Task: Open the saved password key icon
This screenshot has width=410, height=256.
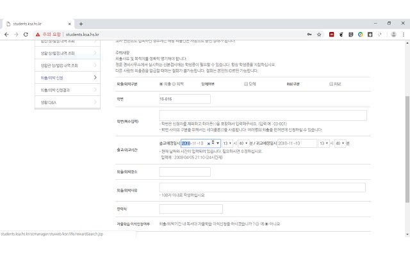Action: [x=309, y=35]
